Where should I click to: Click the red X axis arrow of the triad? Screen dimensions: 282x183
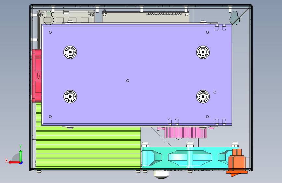tap(14, 162)
